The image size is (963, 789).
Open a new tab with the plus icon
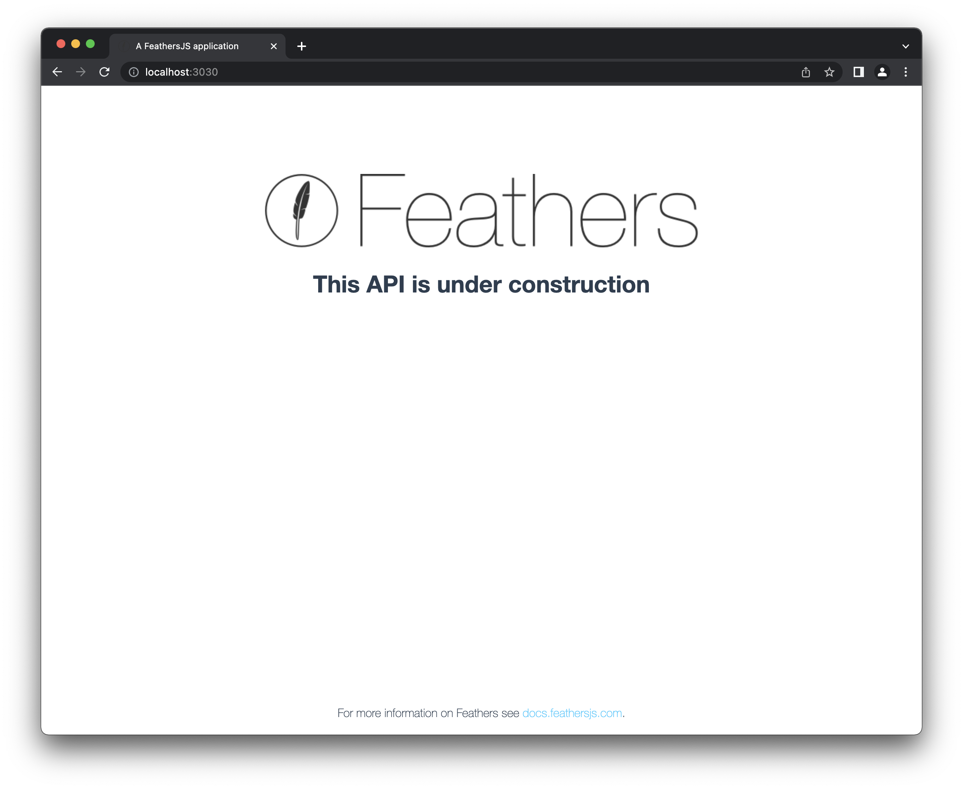coord(301,46)
